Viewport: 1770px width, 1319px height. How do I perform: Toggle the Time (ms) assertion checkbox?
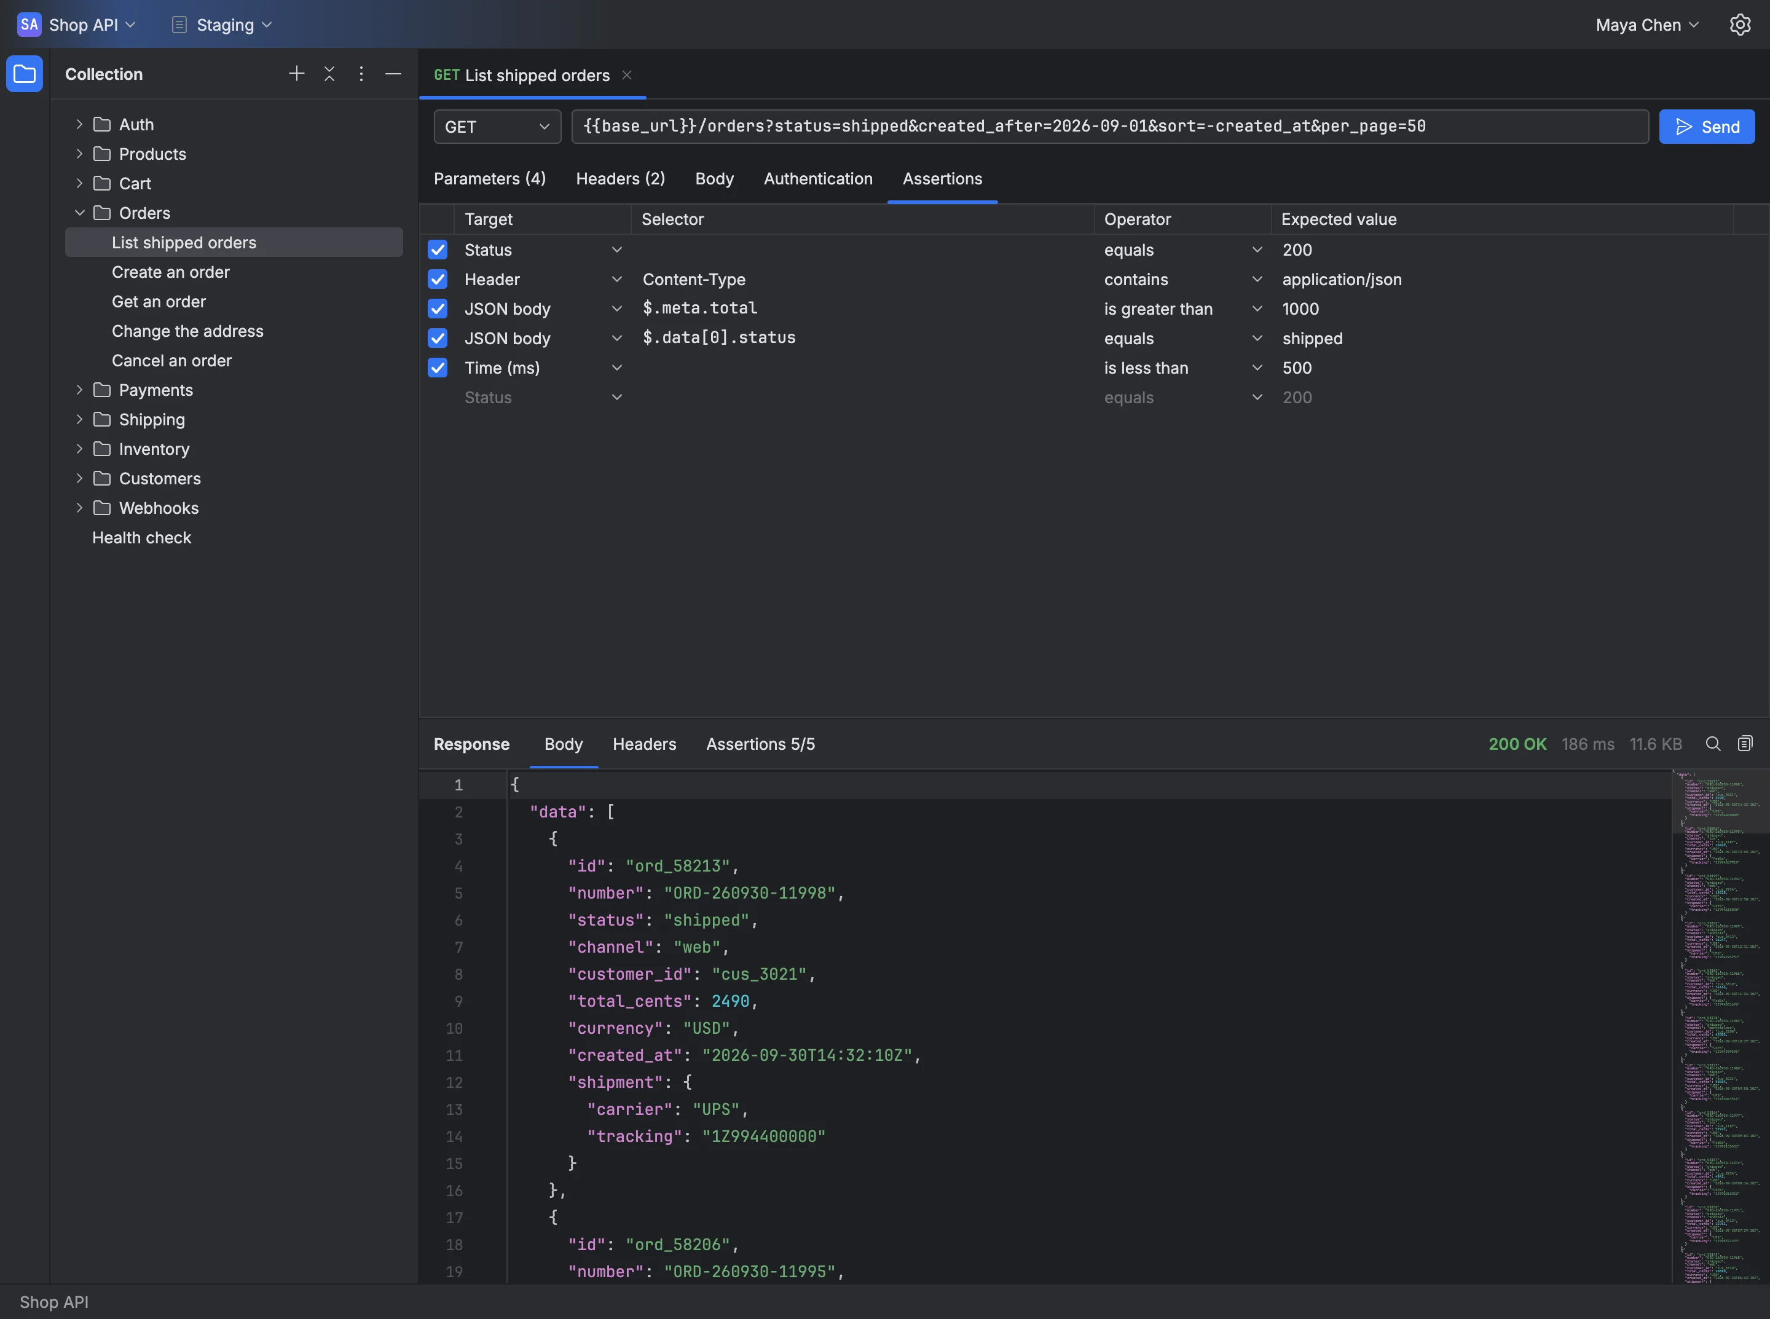point(438,368)
